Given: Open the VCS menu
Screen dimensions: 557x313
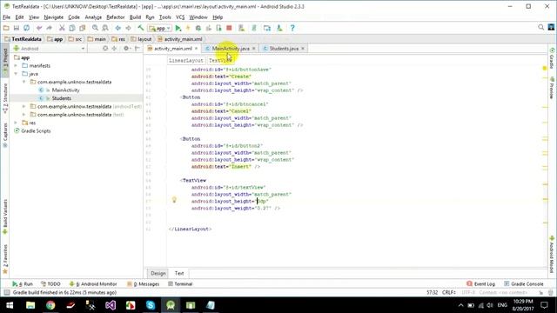Looking at the screenshot, I should 180,17.
